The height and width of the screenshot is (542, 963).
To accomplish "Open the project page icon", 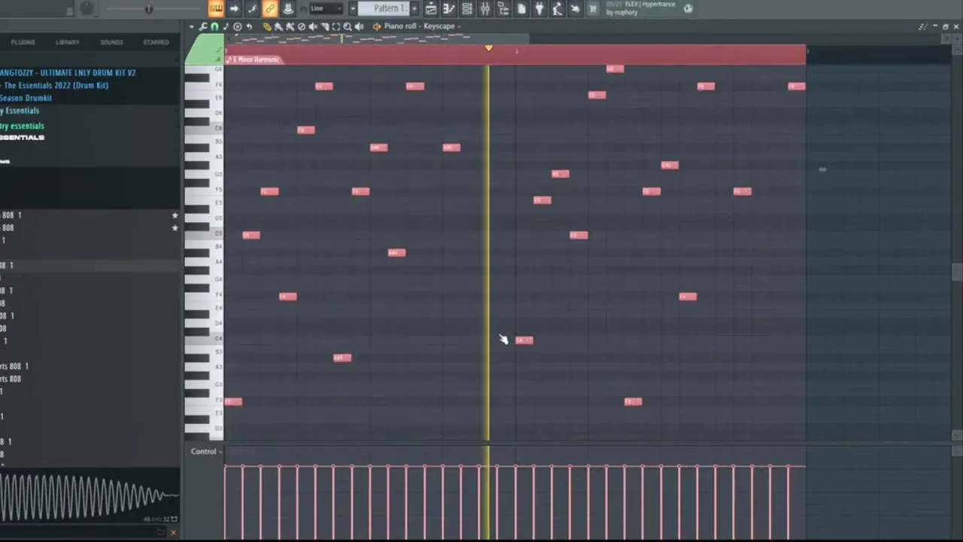I will 521,8.
